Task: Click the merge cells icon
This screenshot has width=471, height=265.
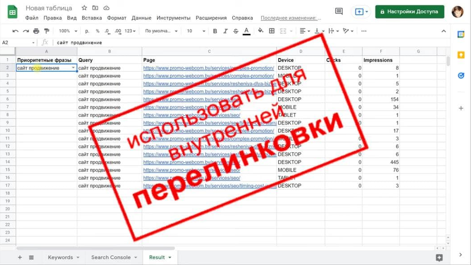Action: 283,31
